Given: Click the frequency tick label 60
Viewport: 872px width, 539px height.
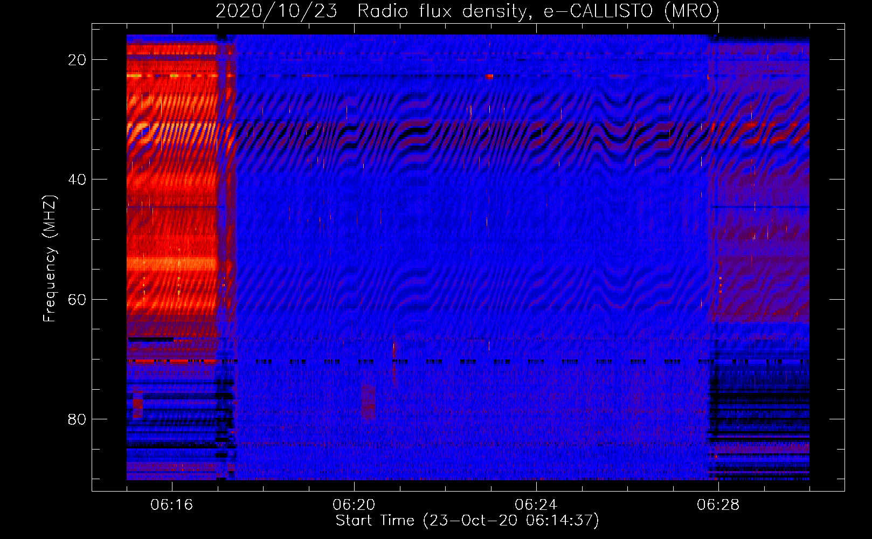Looking at the screenshot, I should [77, 299].
